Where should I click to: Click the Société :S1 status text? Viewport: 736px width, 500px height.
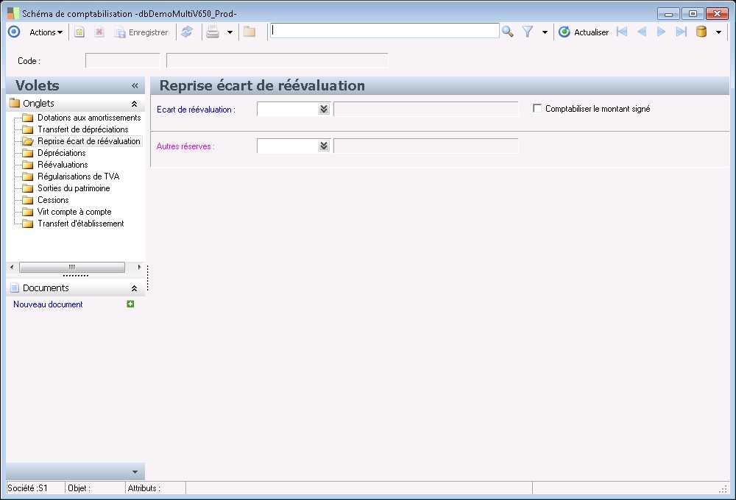(x=28, y=488)
